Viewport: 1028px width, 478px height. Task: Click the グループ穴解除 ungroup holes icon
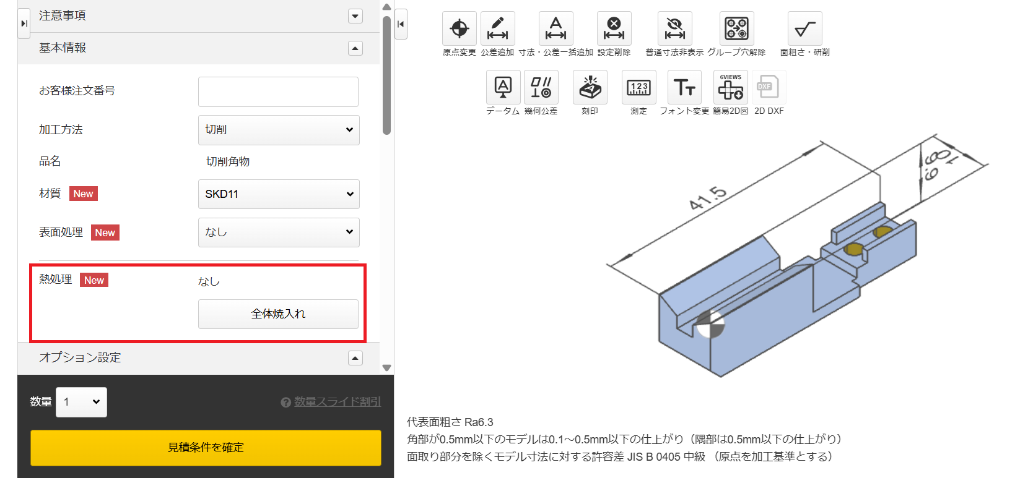tap(736, 28)
